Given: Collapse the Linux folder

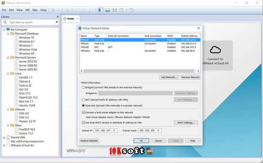Looking at the screenshot, I should point(8,74).
